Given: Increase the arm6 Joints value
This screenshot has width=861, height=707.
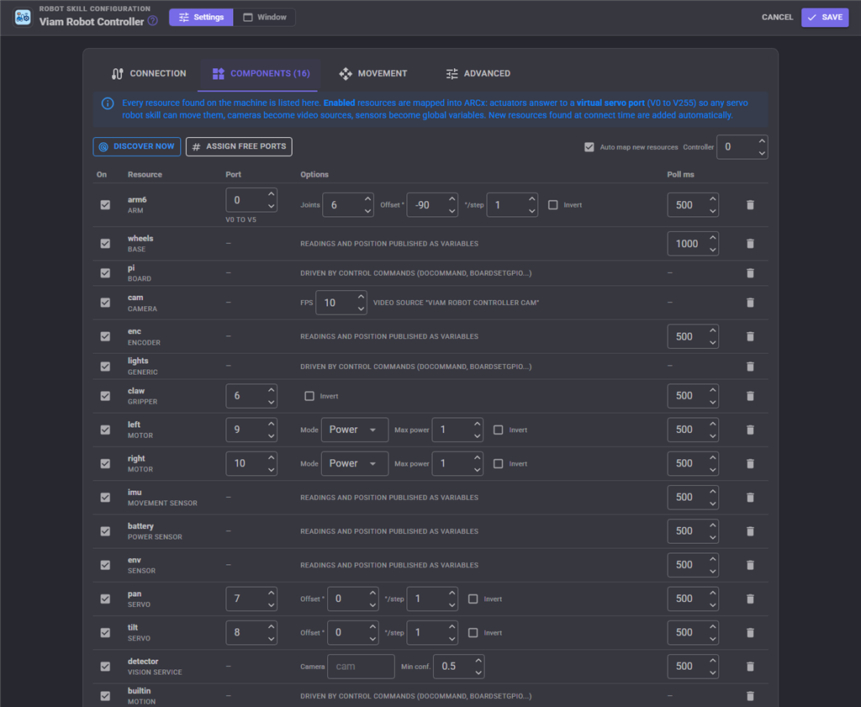Looking at the screenshot, I should [x=367, y=198].
